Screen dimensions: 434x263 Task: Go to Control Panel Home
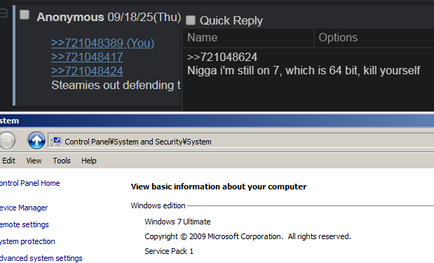click(29, 183)
